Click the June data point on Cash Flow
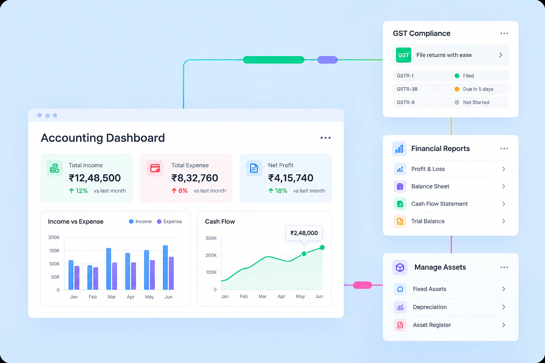Viewport: 545px width, 363px height. click(322, 247)
